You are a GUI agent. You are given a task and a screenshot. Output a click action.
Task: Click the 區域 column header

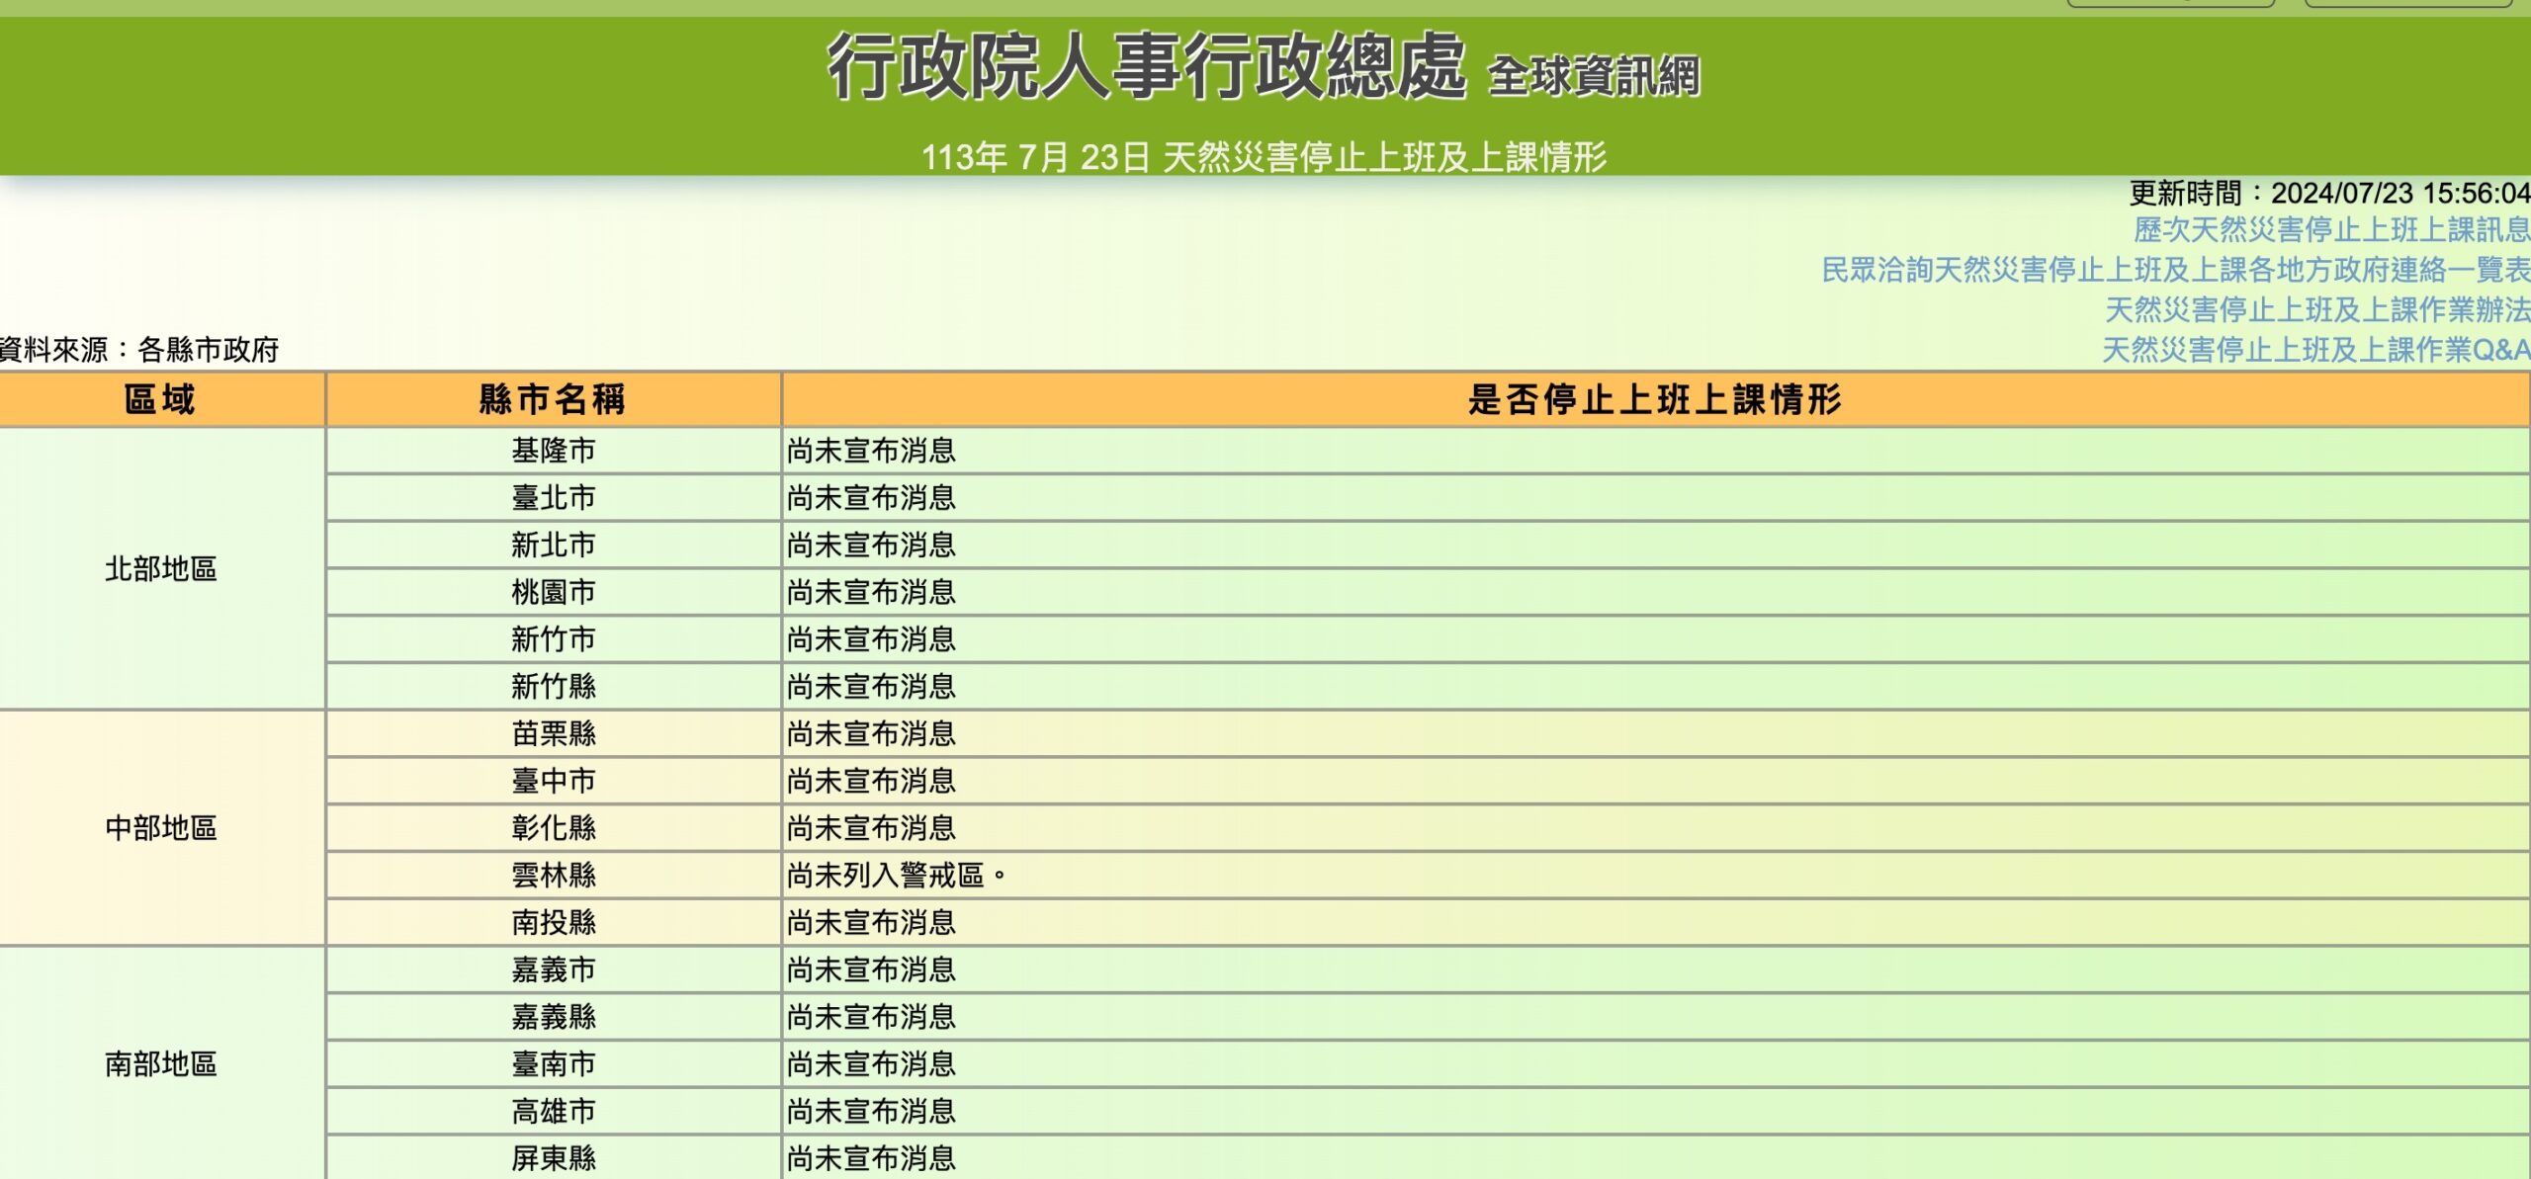click(x=161, y=399)
